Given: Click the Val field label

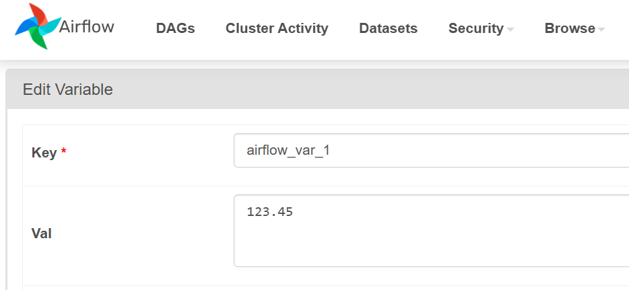Looking at the screenshot, I should 42,233.
